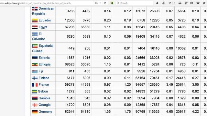Image resolution: width=207 pixels, height=116 pixels.
Task: Open the dropdown arrow beside reader view
Action: coord(100,3)
